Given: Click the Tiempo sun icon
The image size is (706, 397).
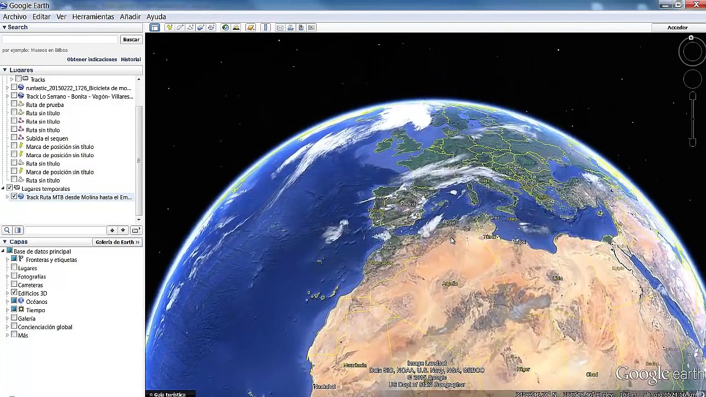Looking at the screenshot, I should click(21, 310).
